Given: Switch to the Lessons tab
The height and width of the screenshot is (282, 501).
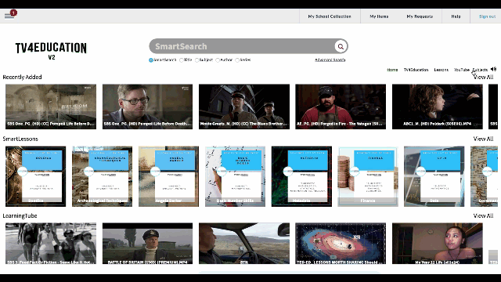Looking at the screenshot, I should point(442,70).
